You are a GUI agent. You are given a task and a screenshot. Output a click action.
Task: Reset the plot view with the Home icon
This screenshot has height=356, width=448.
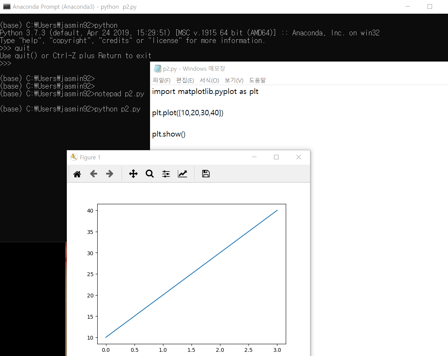[x=77, y=173]
